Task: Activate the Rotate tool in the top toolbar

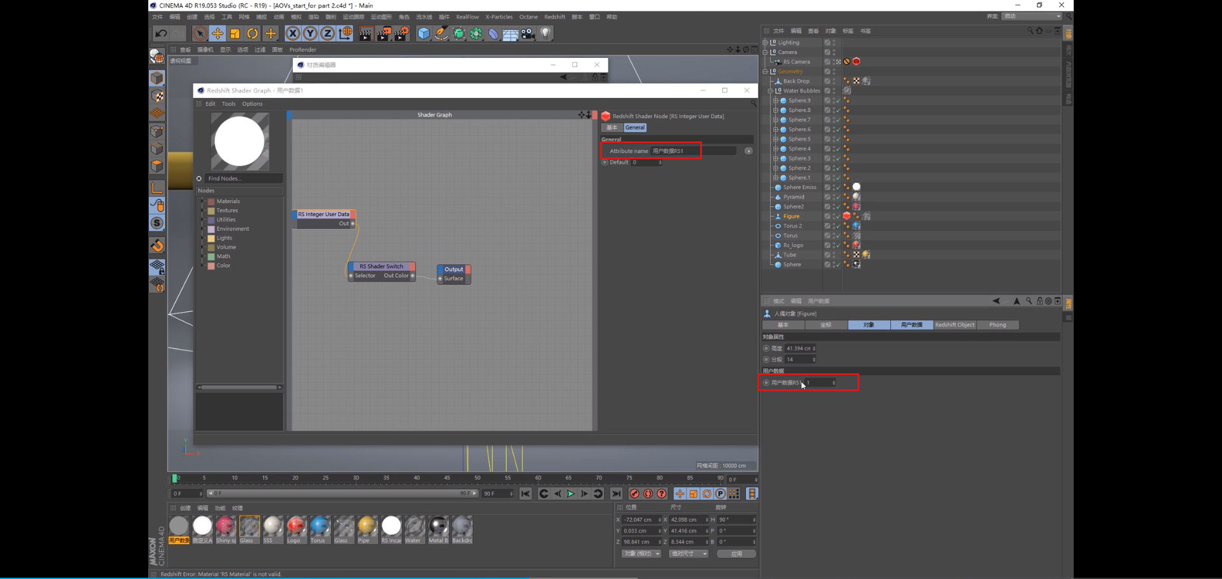Action: pyautogui.click(x=253, y=34)
